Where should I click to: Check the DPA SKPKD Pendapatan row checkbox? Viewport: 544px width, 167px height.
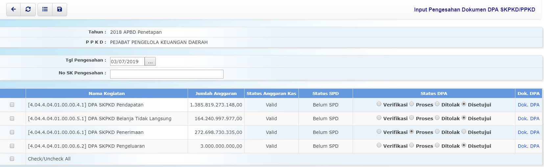point(12,105)
